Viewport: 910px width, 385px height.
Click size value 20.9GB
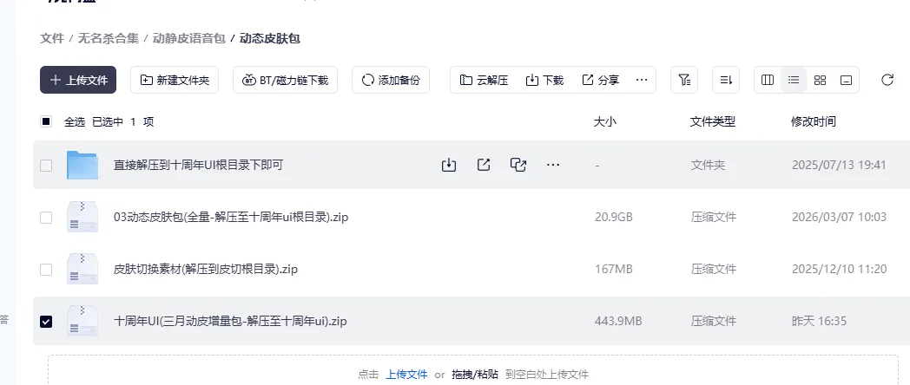(613, 218)
